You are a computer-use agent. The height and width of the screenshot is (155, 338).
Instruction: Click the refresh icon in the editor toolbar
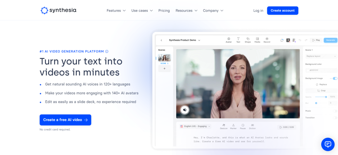tap(282, 40)
